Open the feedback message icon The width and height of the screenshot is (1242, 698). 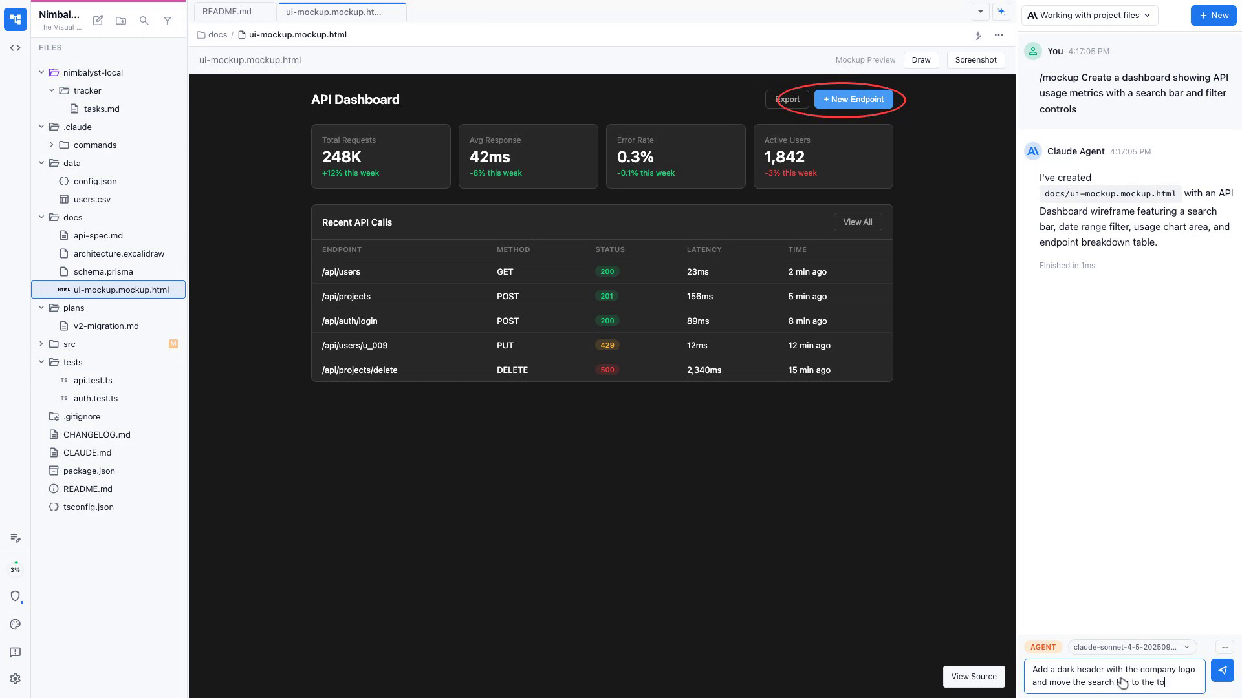point(16,652)
